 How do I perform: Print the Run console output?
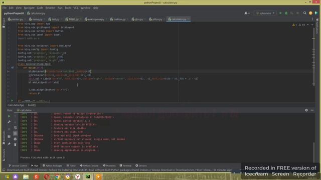pyautogui.click(x=15, y=139)
